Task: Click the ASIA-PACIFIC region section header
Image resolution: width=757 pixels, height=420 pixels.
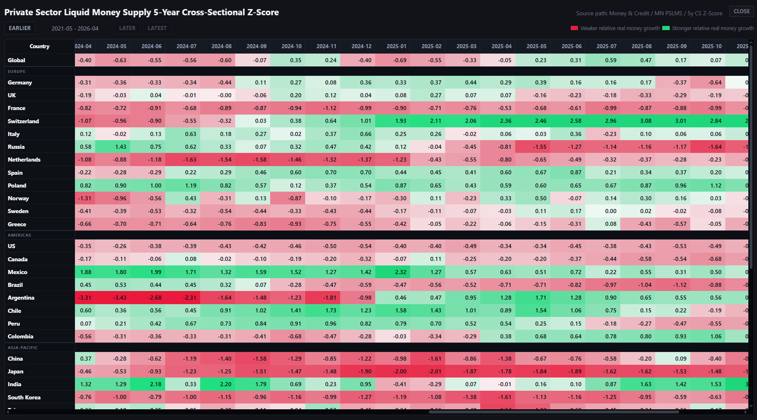Action: 23,347
